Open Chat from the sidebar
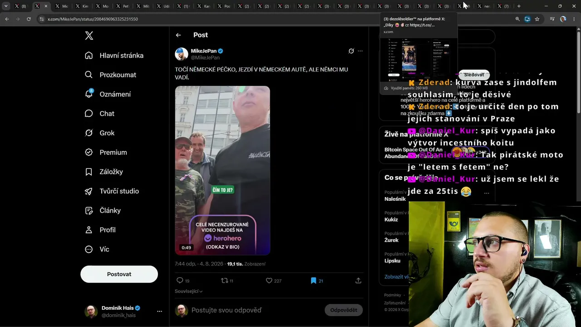Screen dimensions: 581x327 pyautogui.click(x=100, y=114)
